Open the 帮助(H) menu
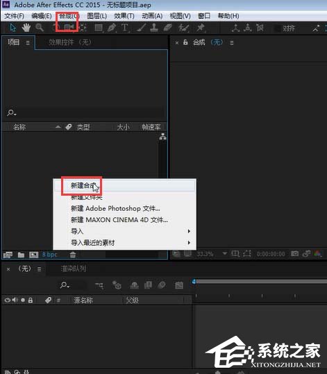327x374 pixels. click(x=228, y=16)
